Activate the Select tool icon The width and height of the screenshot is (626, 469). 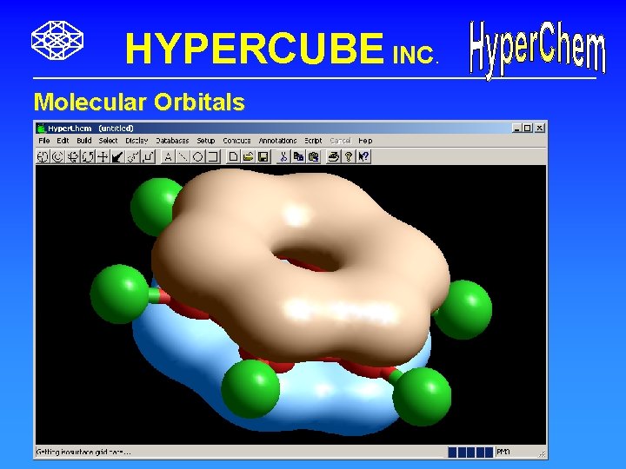57,156
